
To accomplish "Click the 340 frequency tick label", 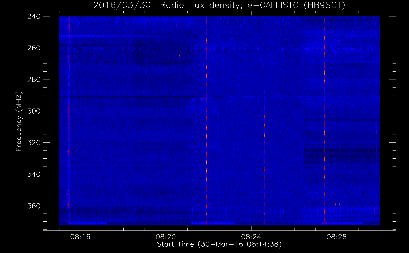I will (34, 174).
